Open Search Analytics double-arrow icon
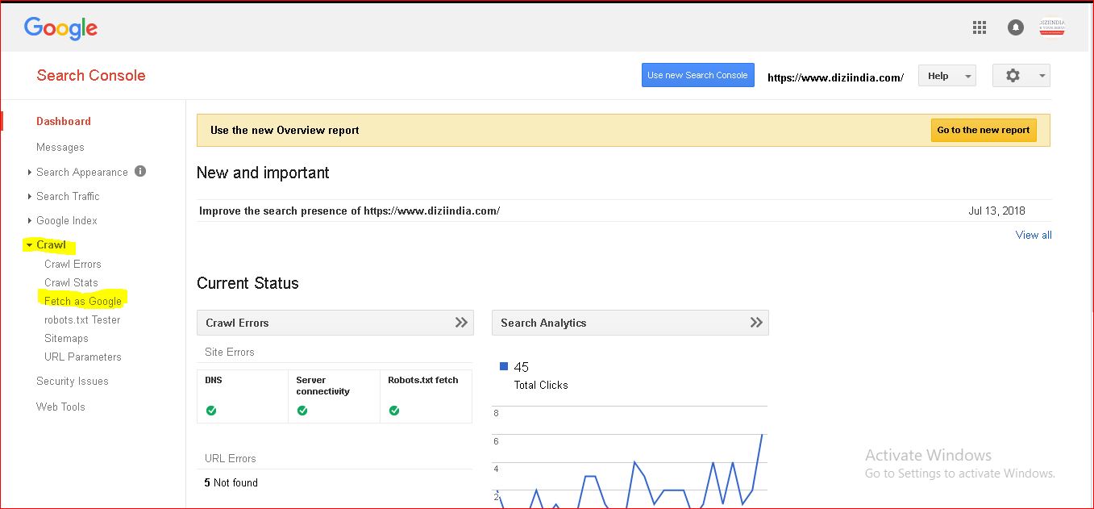The image size is (1094, 509). coord(756,323)
